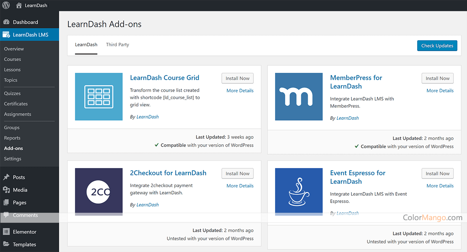Image resolution: width=467 pixels, height=252 pixels.
Task: Open Topics in the sidebar
Action: click(x=11, y=80)
